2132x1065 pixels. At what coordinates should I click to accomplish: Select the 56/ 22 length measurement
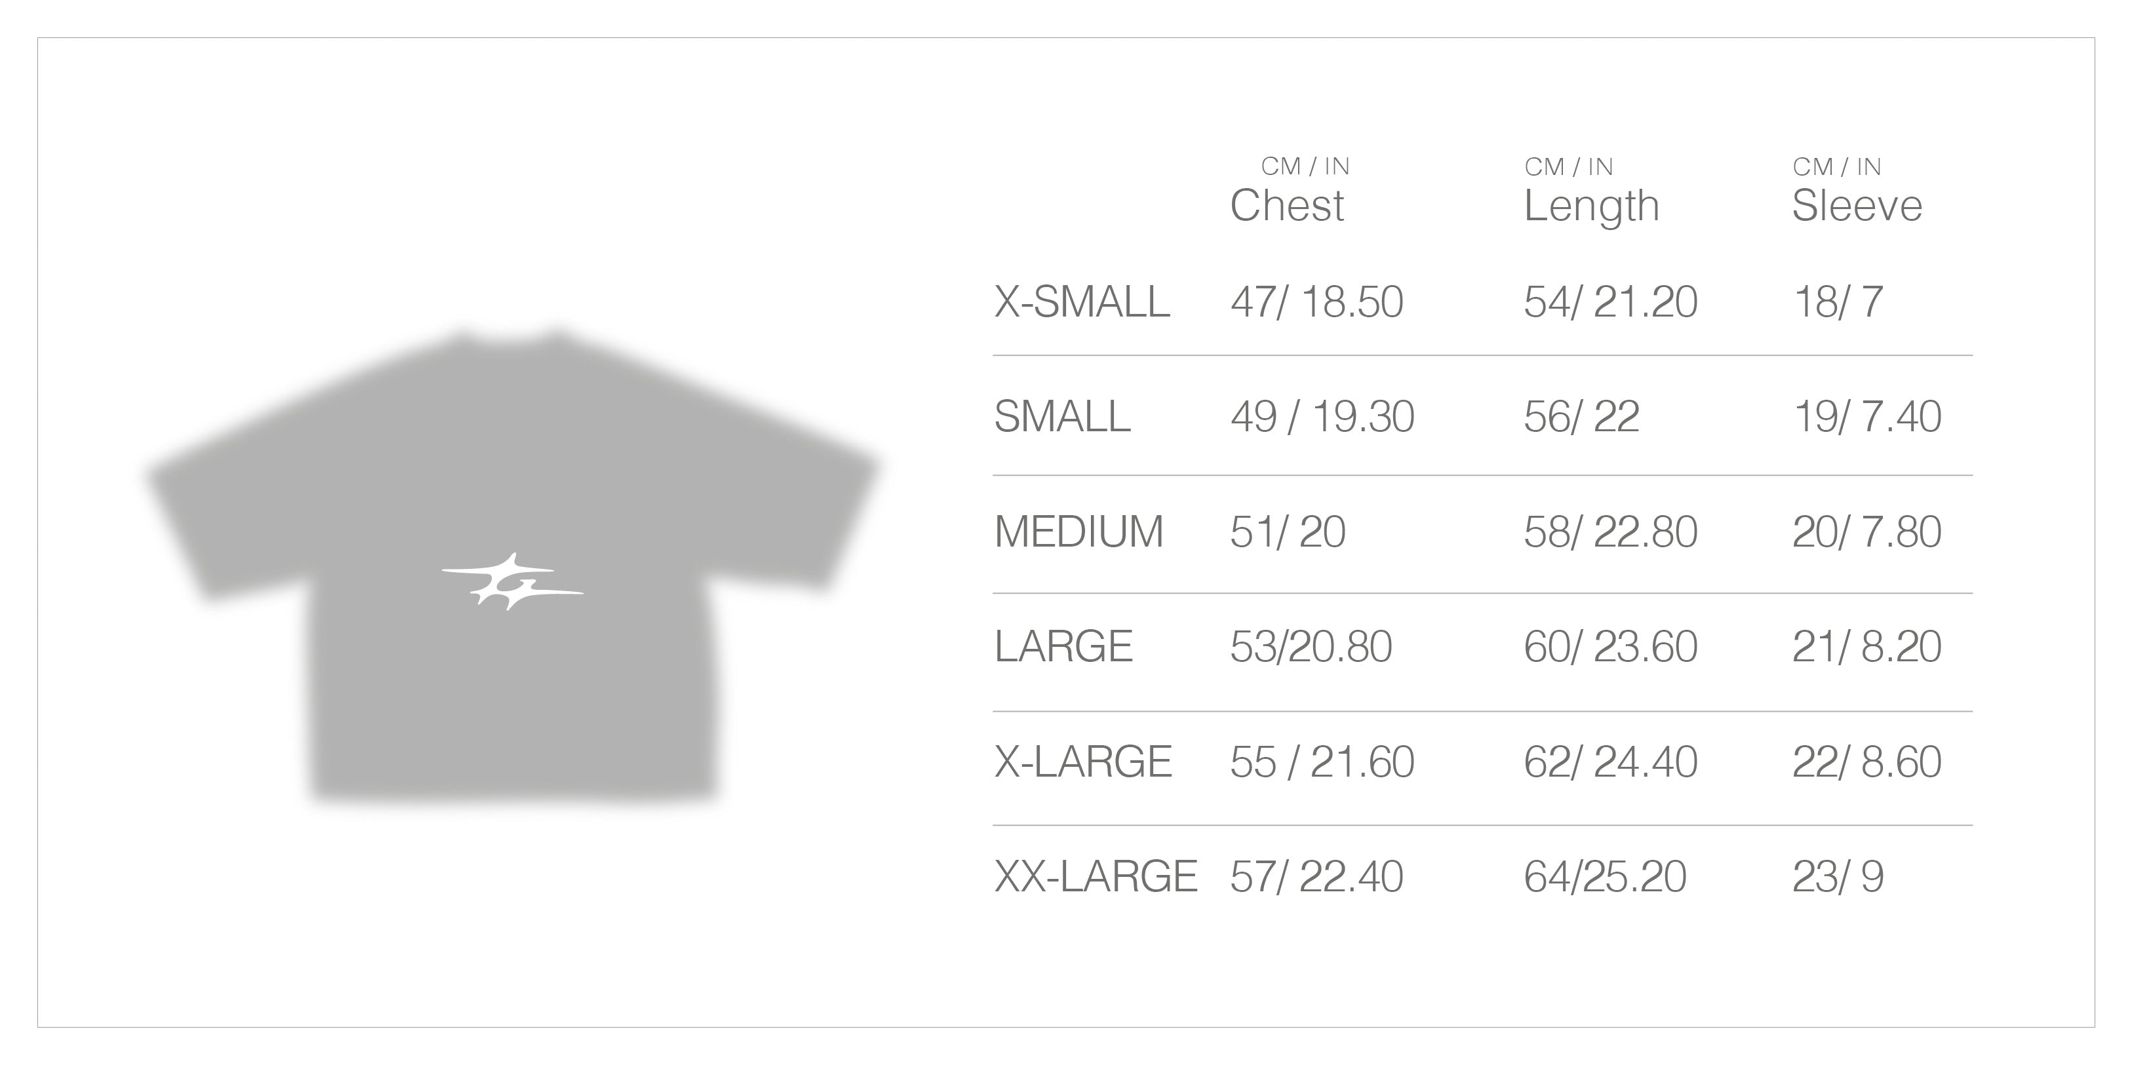[1581, 416]
